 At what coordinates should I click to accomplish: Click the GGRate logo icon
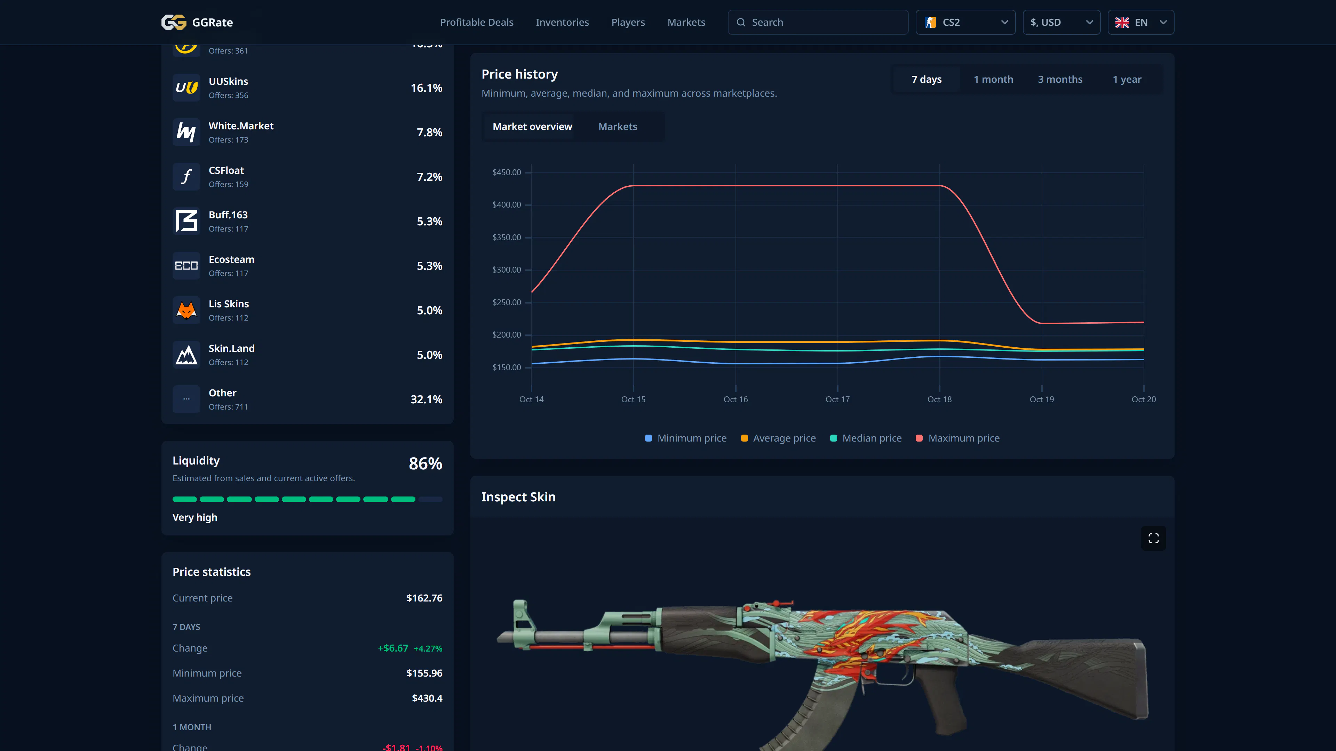click(174, 22)
